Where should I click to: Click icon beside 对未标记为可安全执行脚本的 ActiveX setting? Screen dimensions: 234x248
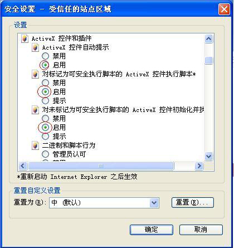pos(35,110)
